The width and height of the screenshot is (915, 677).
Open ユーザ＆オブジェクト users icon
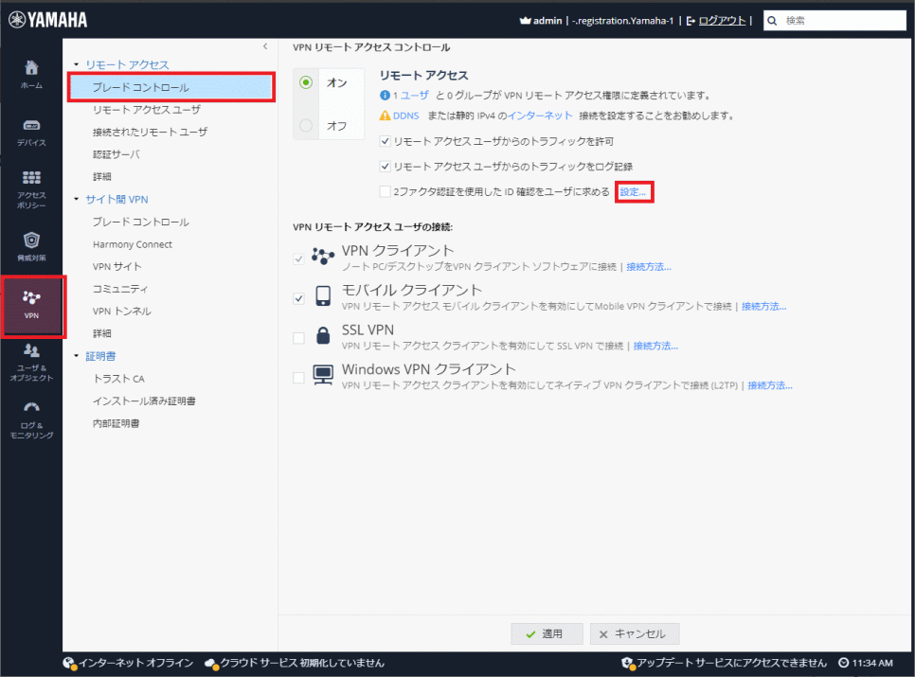[x=31, y=351]
